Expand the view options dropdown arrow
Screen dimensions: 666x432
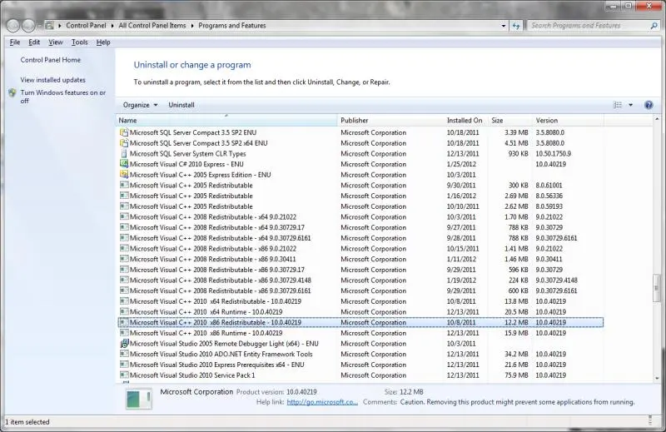coord(630,105)
